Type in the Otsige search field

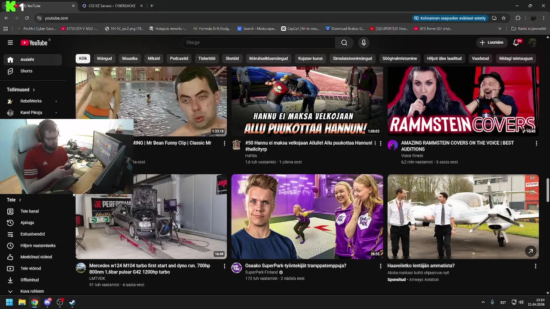[258, 42]
